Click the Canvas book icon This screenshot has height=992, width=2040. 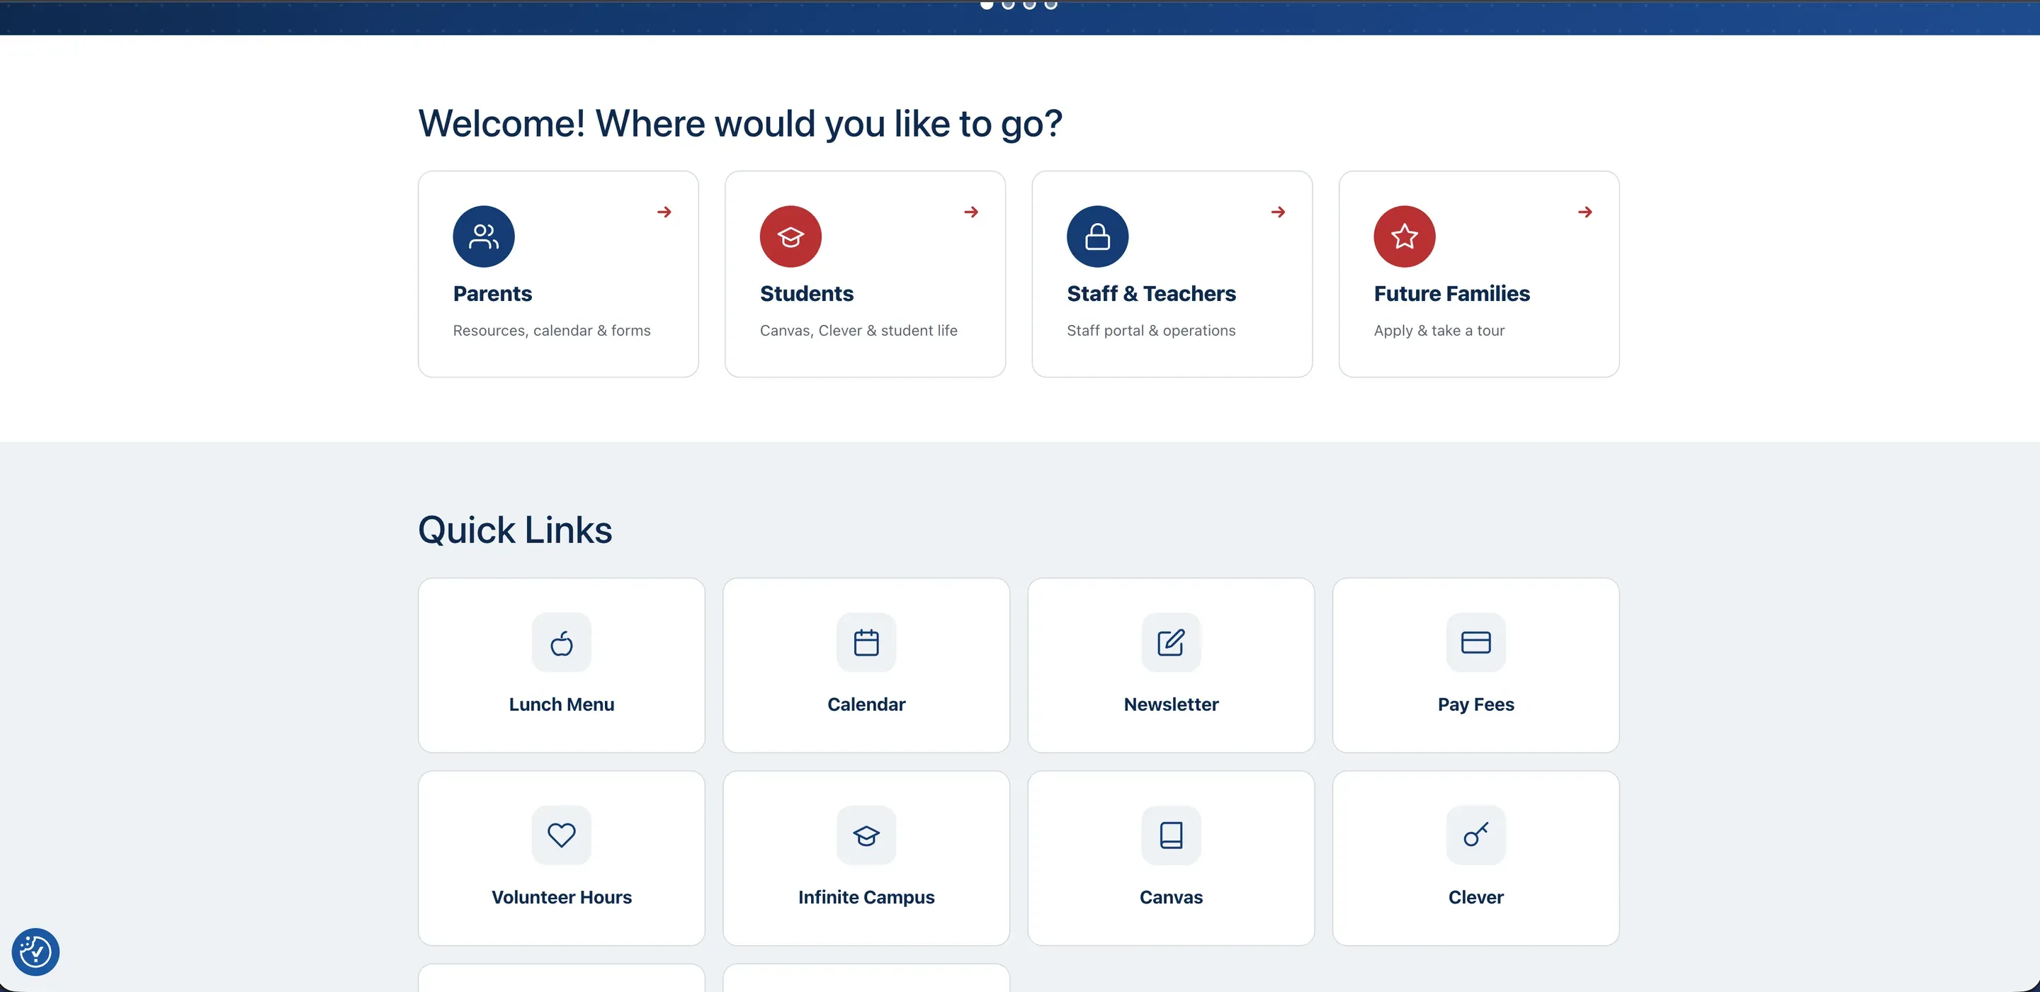pos(1172,836)
